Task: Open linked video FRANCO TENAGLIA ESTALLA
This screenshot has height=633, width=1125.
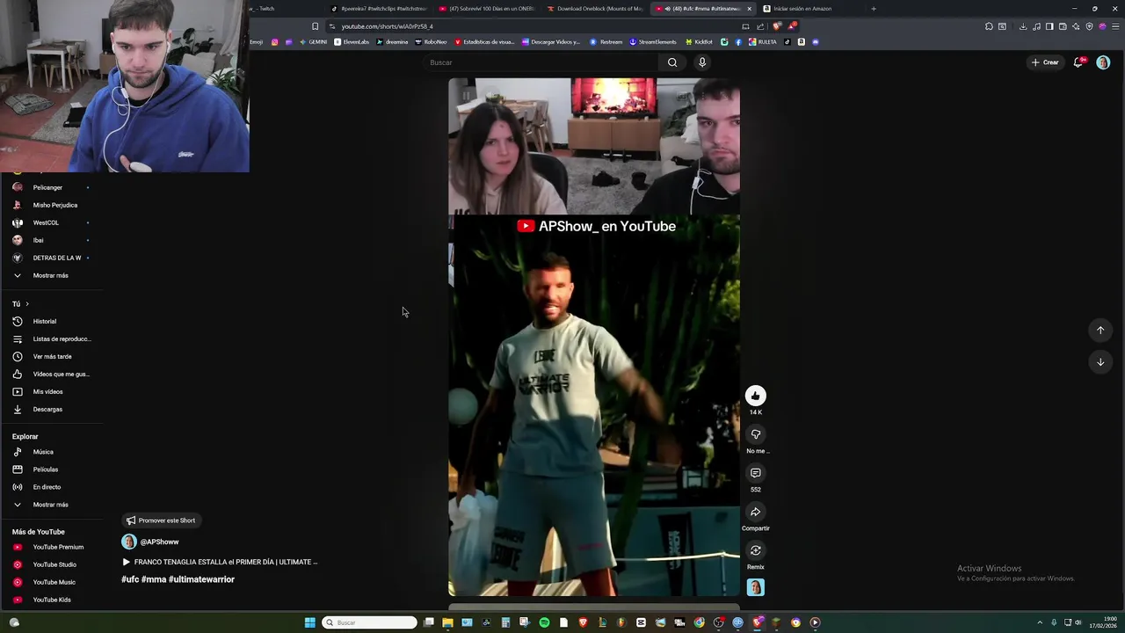Action: tap(220, 562)
